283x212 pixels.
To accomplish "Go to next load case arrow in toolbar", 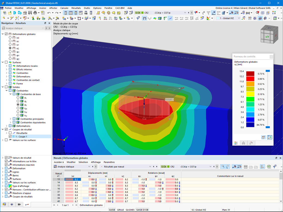I will point(192,13).
